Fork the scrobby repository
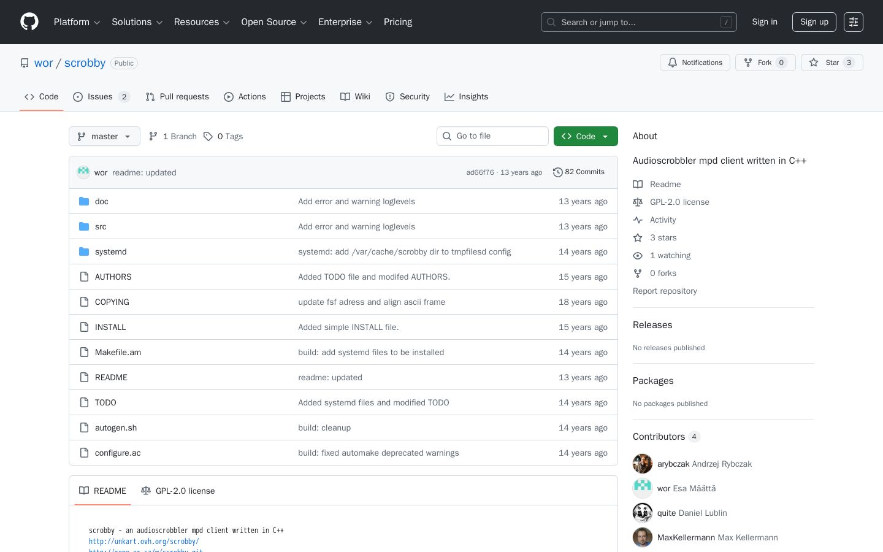883x552 pixels. click(765, 63)
